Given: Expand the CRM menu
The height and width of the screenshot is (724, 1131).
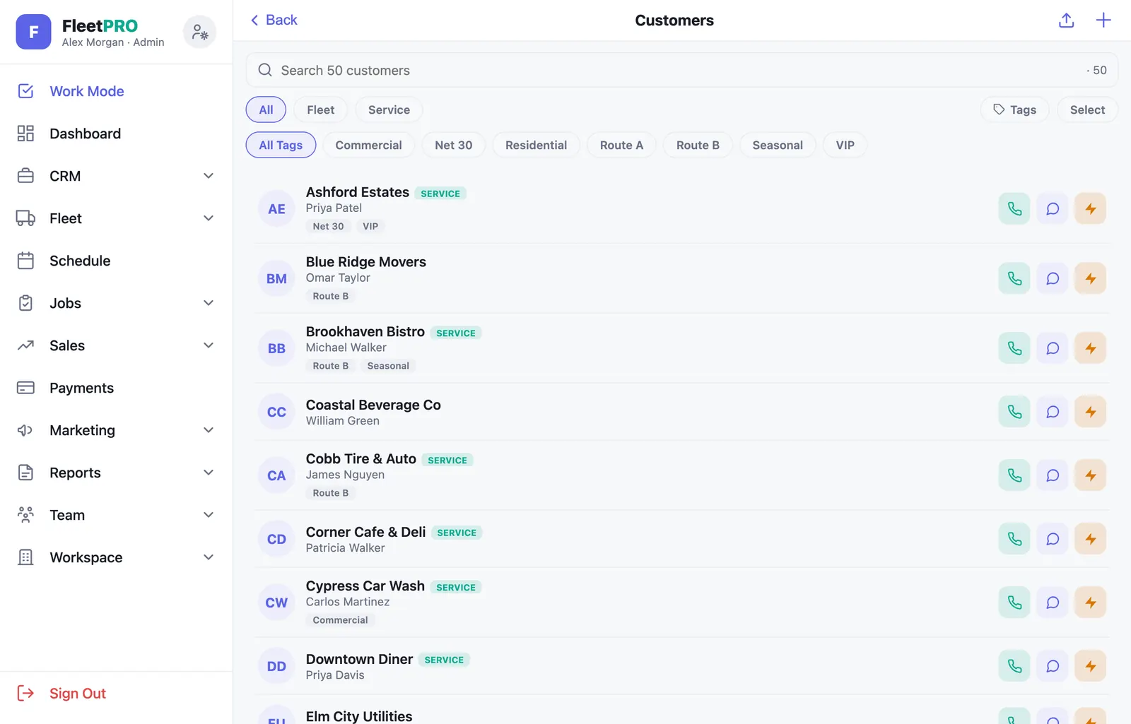Looking at the screenshot, I should [116, 176].
